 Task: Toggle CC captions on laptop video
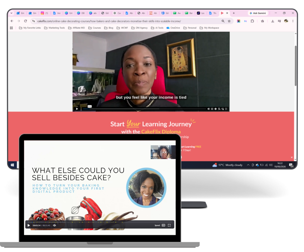click(163, 225)
